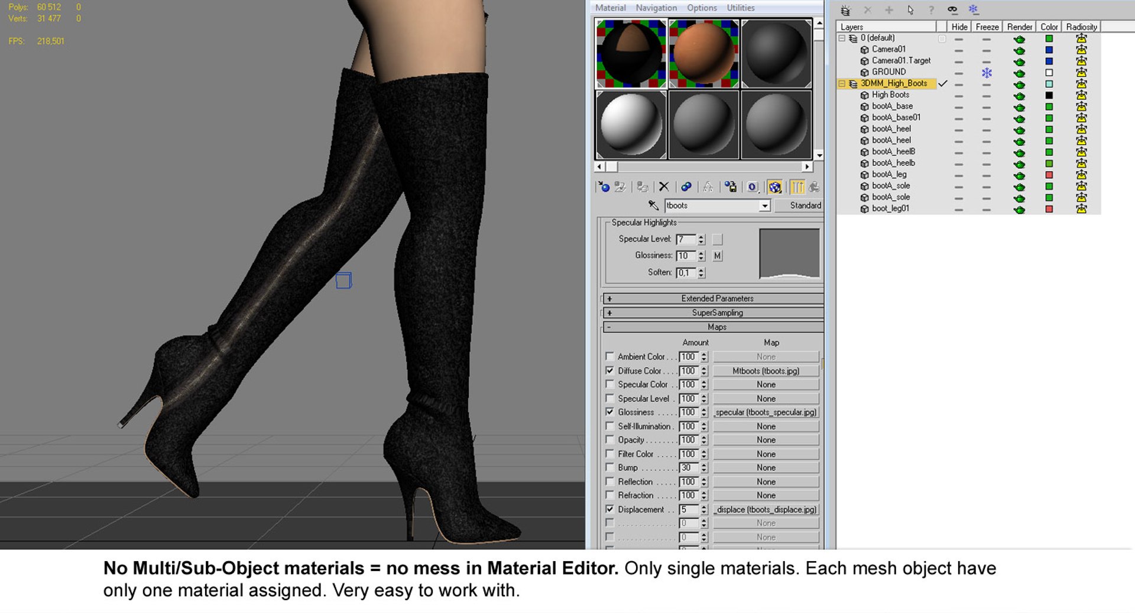Expand the Extended Parameters rollout

point(714,299)
